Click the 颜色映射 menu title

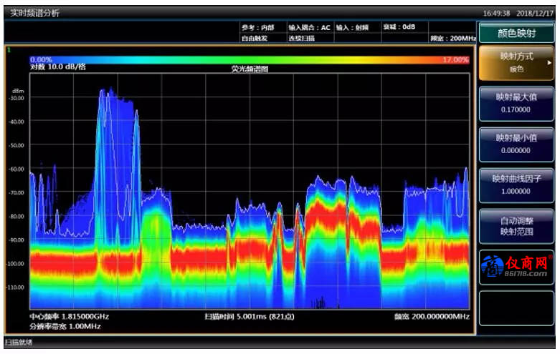point(516,33)
